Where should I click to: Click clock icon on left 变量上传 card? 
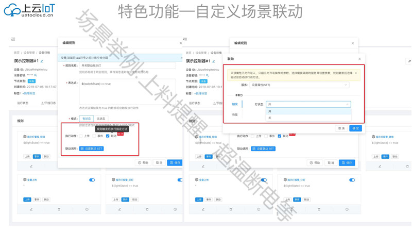pos(87,209)
